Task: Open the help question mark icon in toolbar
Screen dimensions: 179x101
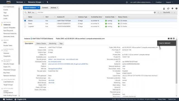Action: pyautogui.click(x=176, y=8)
